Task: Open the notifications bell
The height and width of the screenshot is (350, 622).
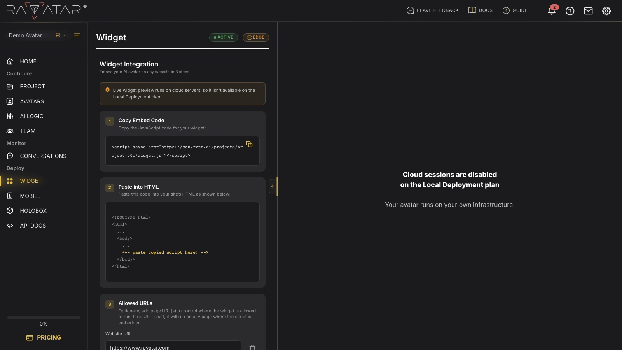Action: (x=552, y=11)
